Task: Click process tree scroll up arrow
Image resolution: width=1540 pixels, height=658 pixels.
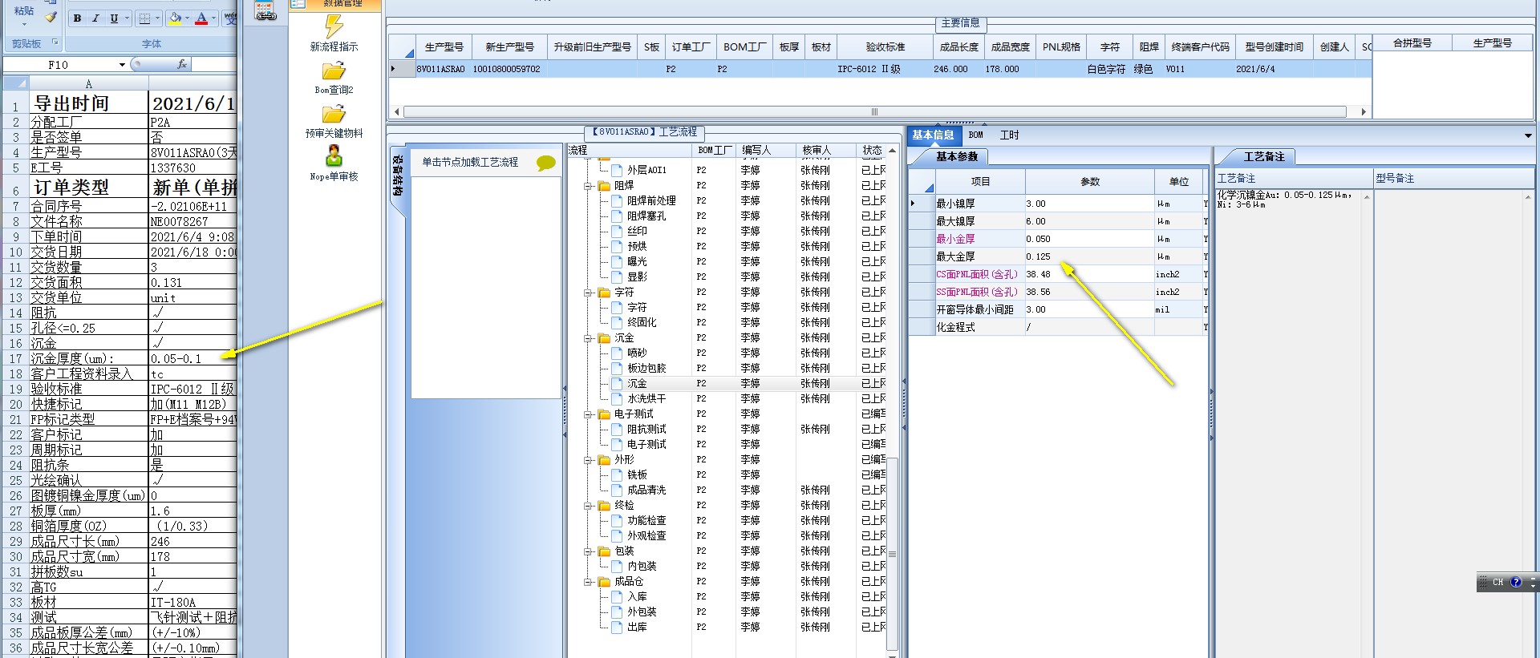Action: coord(892,151)
